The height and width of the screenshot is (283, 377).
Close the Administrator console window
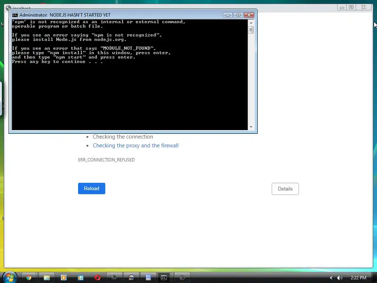click(249, 15)
